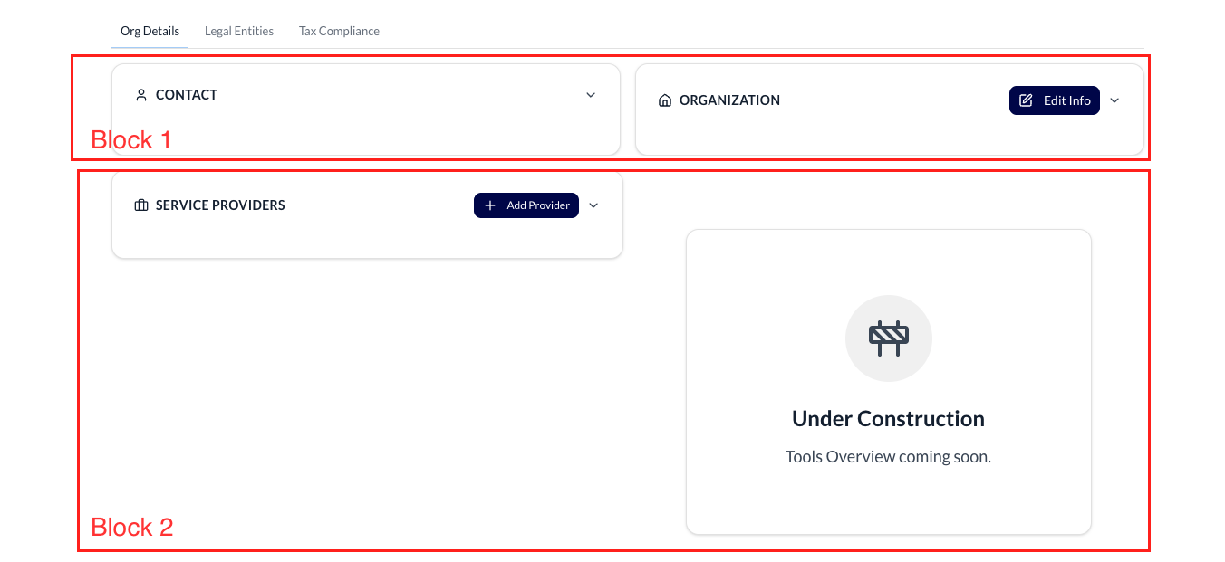Click the CONTACT section heading
The width and height of the screenshot is (1225, 562).
point(187,95)
